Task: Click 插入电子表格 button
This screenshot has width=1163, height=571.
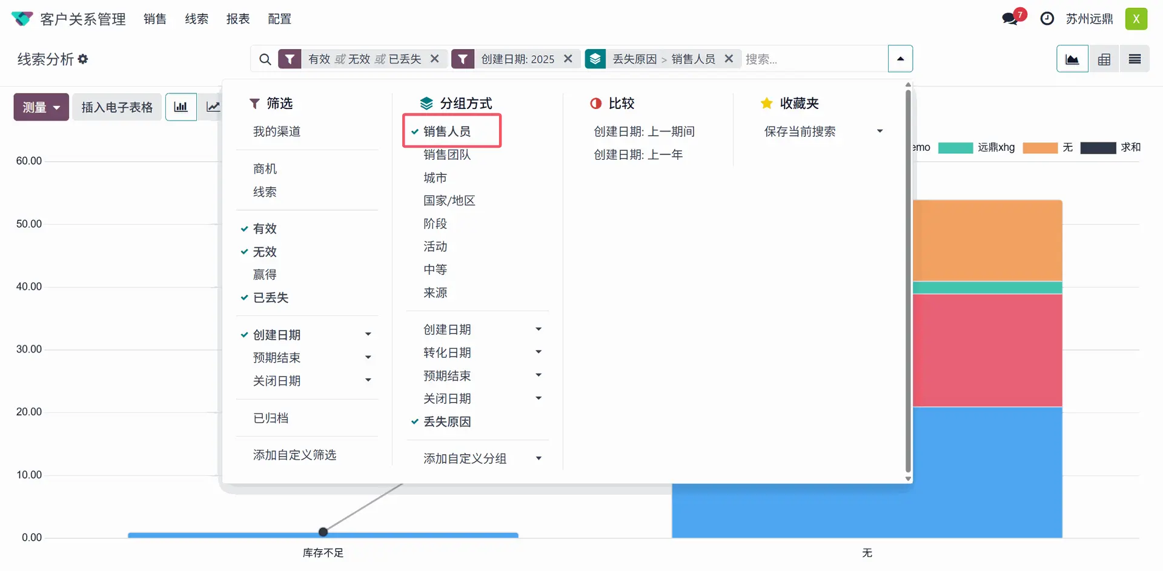Action: (117, 107)
